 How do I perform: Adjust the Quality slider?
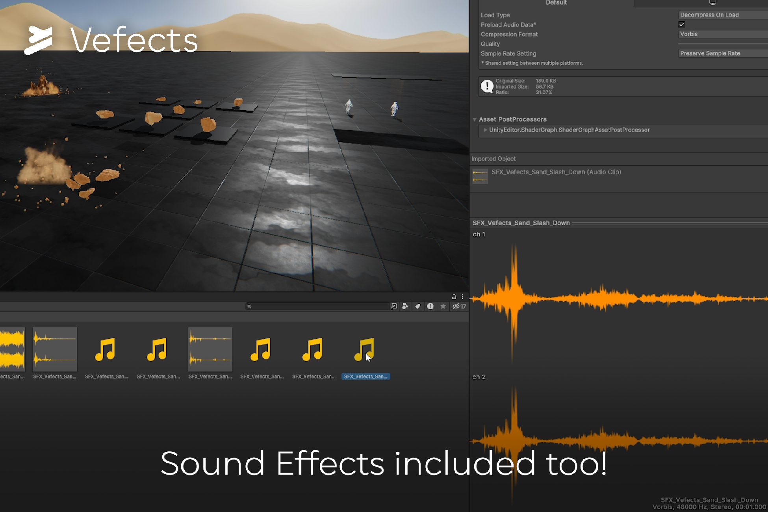coord(723,44)
